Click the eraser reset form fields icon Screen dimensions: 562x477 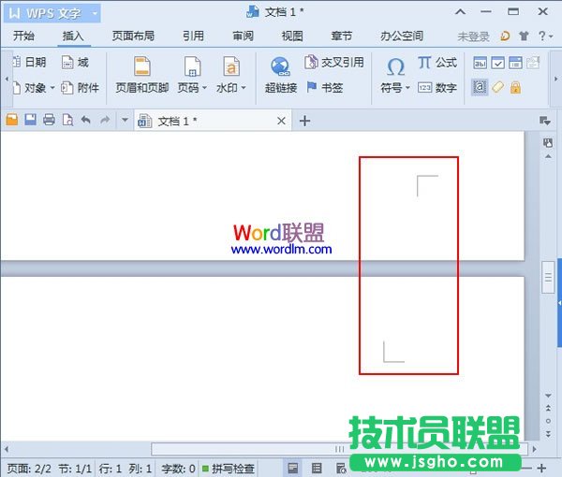point(498,87)
